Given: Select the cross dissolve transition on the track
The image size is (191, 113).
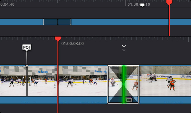Looking at the screenshot, I should 123,84.
